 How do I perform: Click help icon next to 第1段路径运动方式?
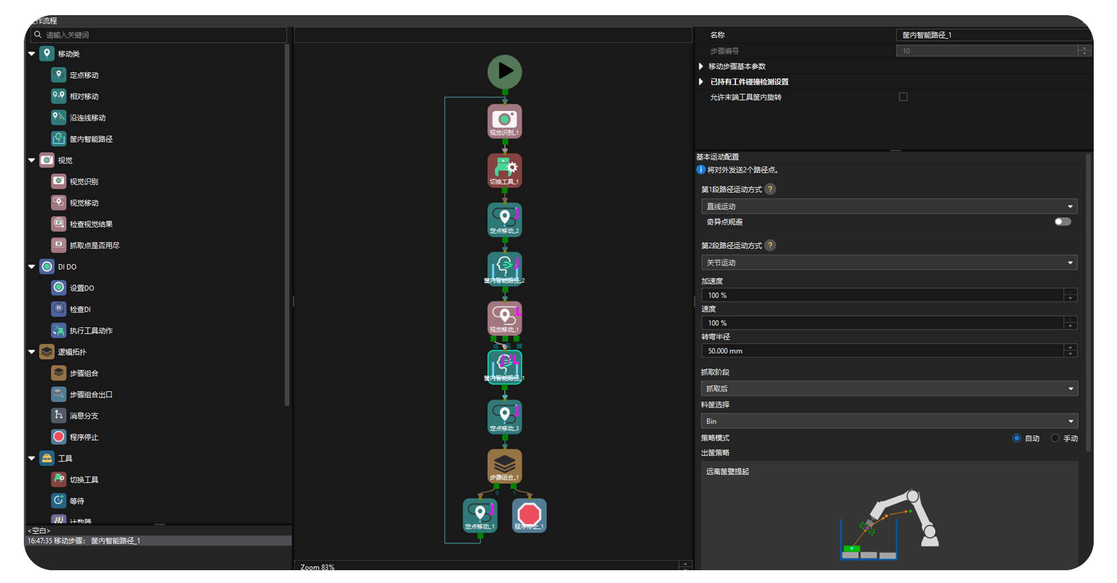coord(770,189)
